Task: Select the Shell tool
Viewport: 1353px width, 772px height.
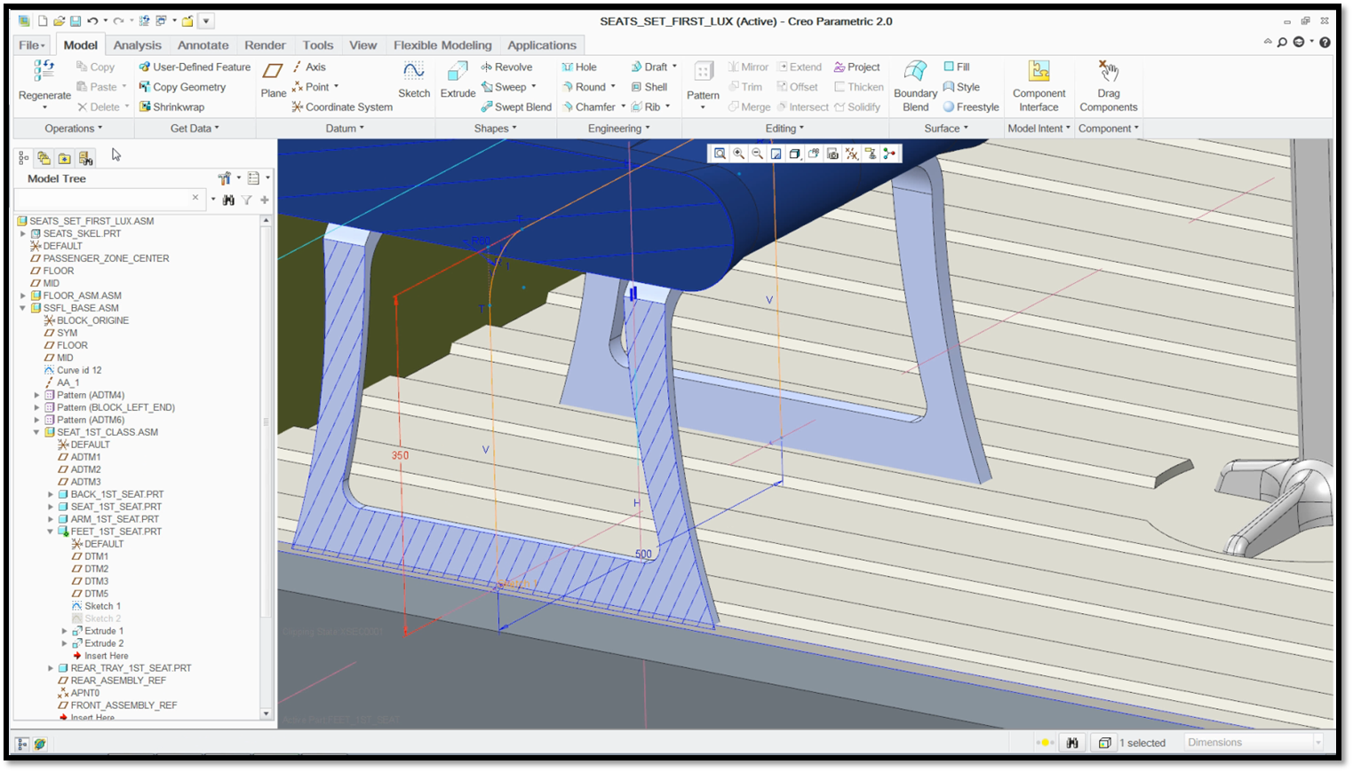Action: point(651,86)
